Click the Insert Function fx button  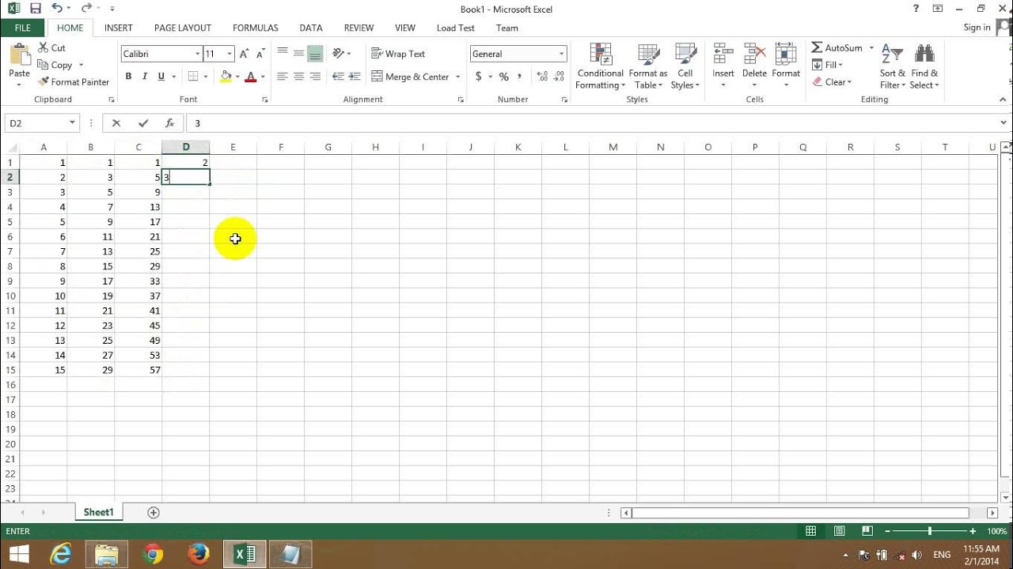169,122
